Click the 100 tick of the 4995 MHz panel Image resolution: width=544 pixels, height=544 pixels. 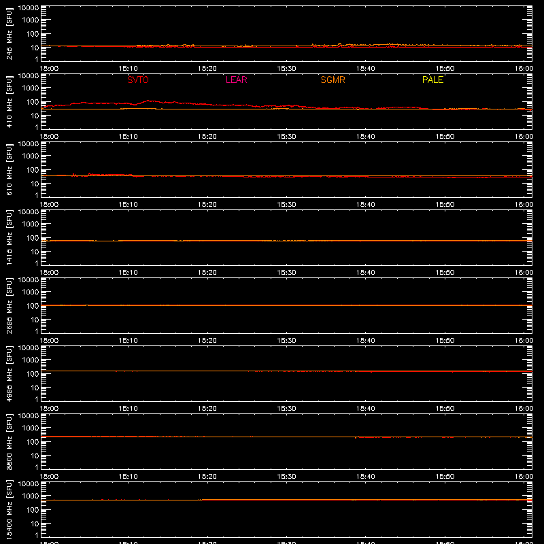click(33, 374)
